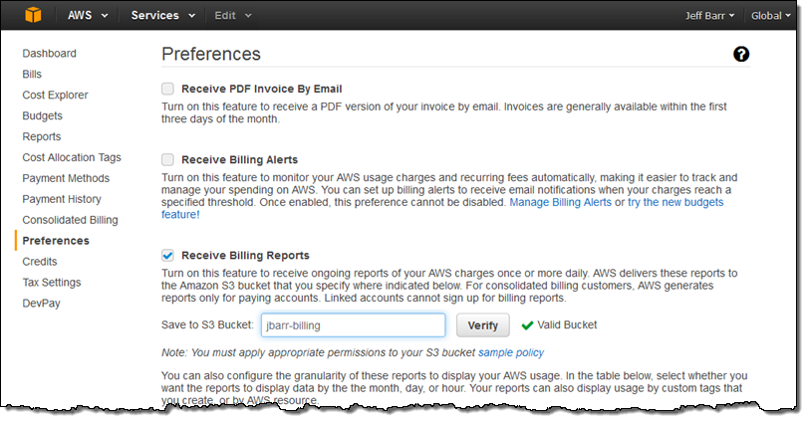
Task: Uncheck Receive Billing Reports checkbox
Action: coord(167,256)
